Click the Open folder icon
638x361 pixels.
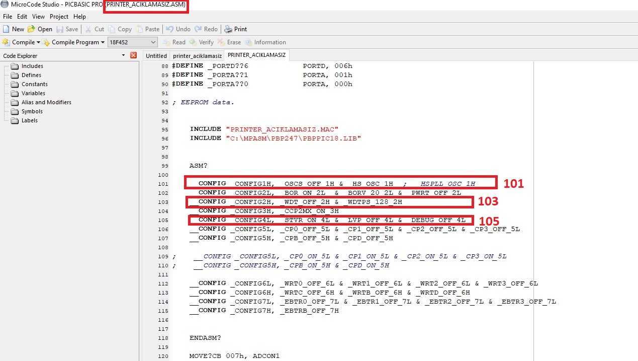(x=31, y=29)
